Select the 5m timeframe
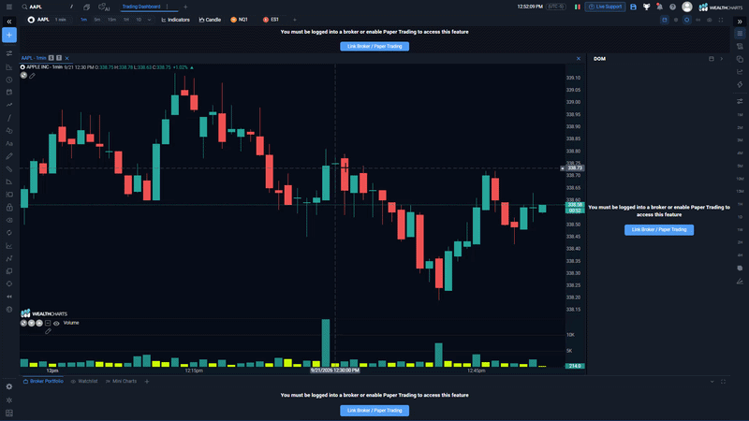 click(97, 20)
